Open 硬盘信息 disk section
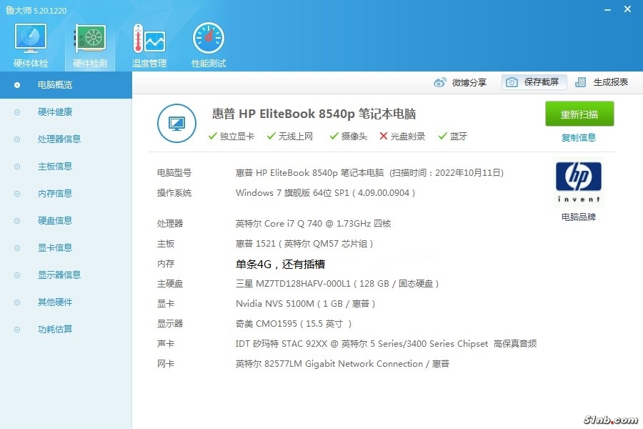Screen dimensions: 643x429 (55, 221)
